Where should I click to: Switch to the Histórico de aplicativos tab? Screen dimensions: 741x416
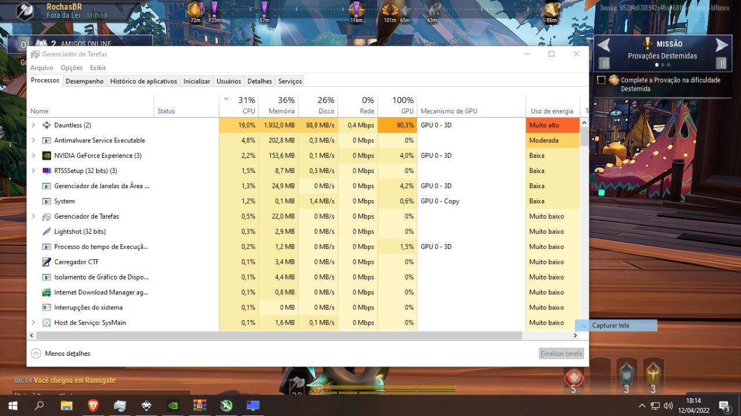(144, 81)
